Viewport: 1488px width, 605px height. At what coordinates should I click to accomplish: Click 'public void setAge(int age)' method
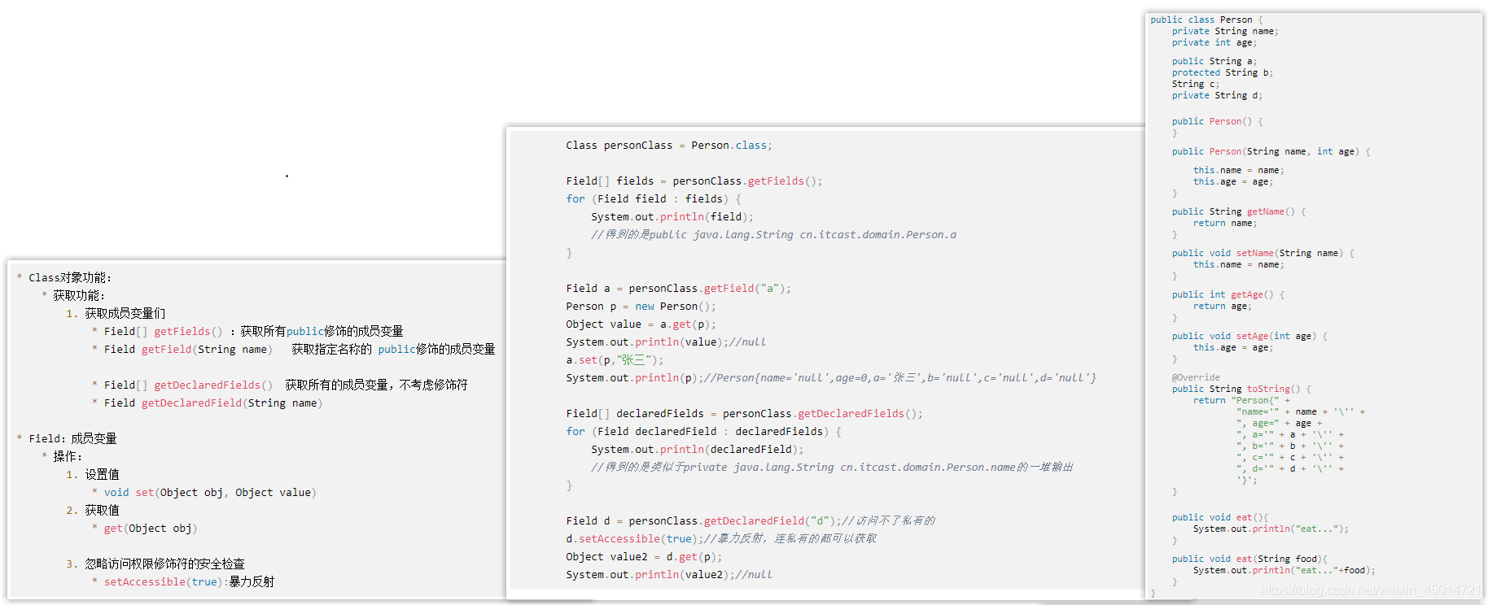pos(1249,336)
